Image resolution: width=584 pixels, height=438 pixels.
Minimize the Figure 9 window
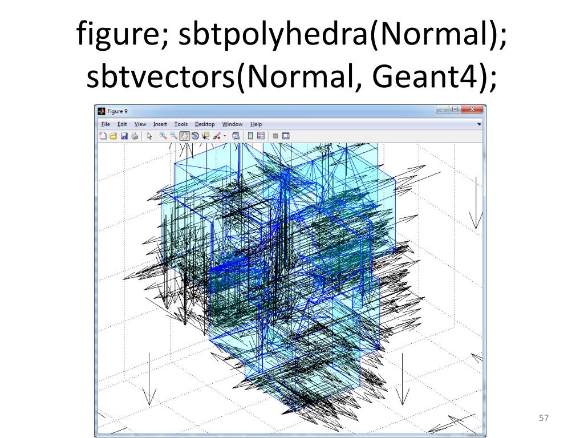(x=443, y=109)
